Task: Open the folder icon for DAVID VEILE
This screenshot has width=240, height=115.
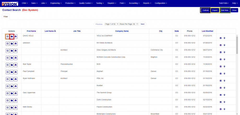Action: (12, 36)
